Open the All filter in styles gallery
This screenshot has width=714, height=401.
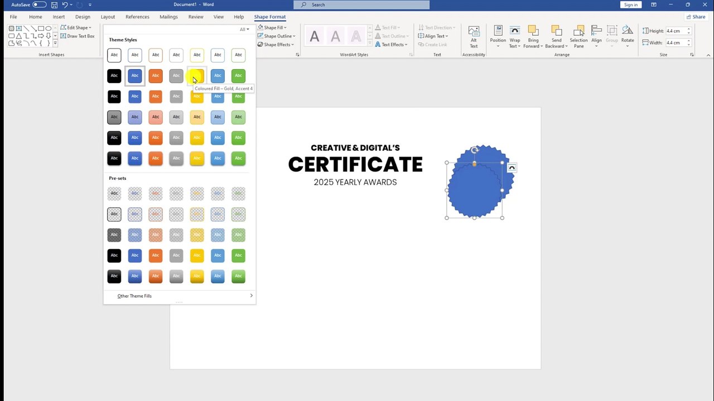244,29
